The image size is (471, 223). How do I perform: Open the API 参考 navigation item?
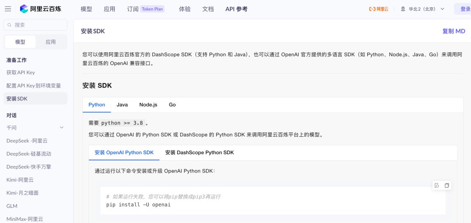[236, 9]
